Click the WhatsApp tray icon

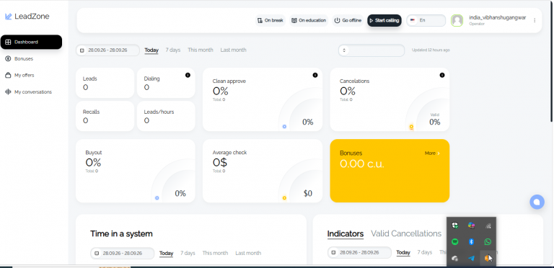488,242
